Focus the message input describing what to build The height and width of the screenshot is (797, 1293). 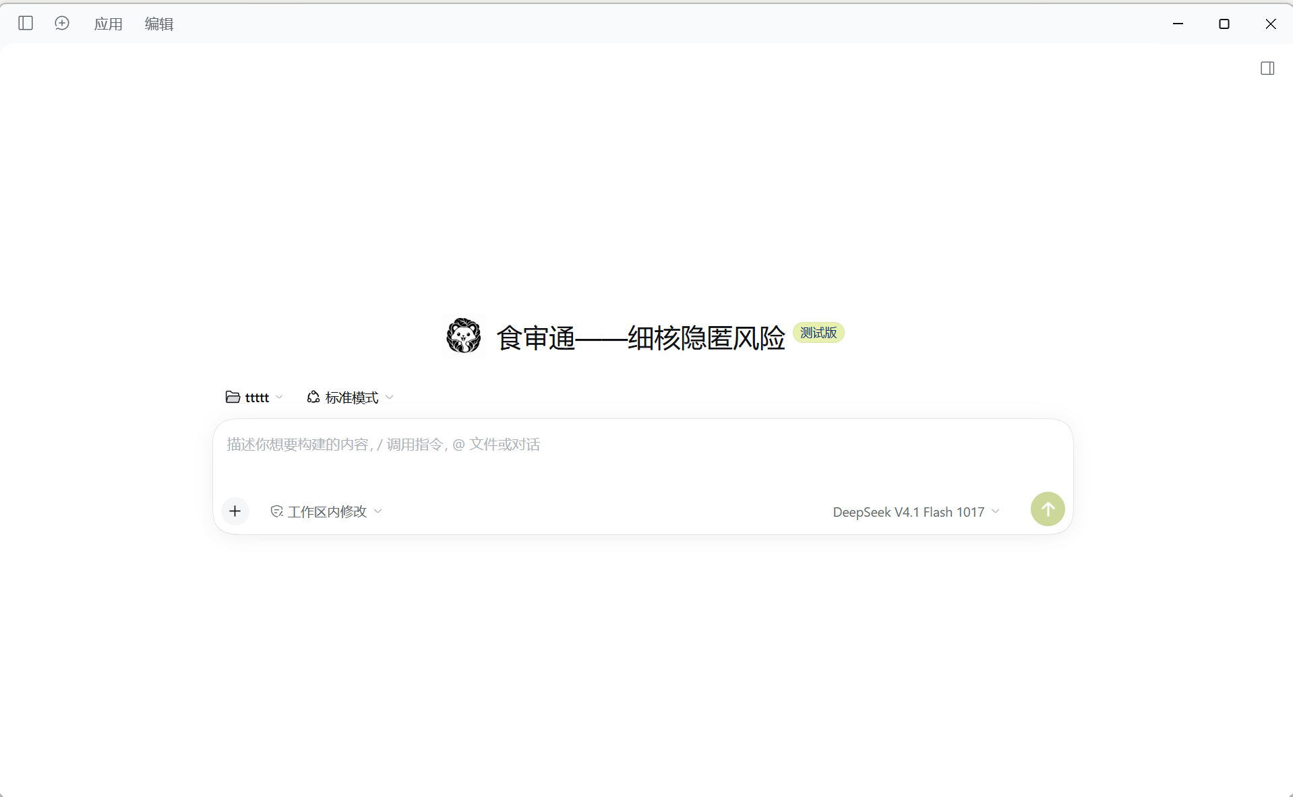tap(642, 445)
